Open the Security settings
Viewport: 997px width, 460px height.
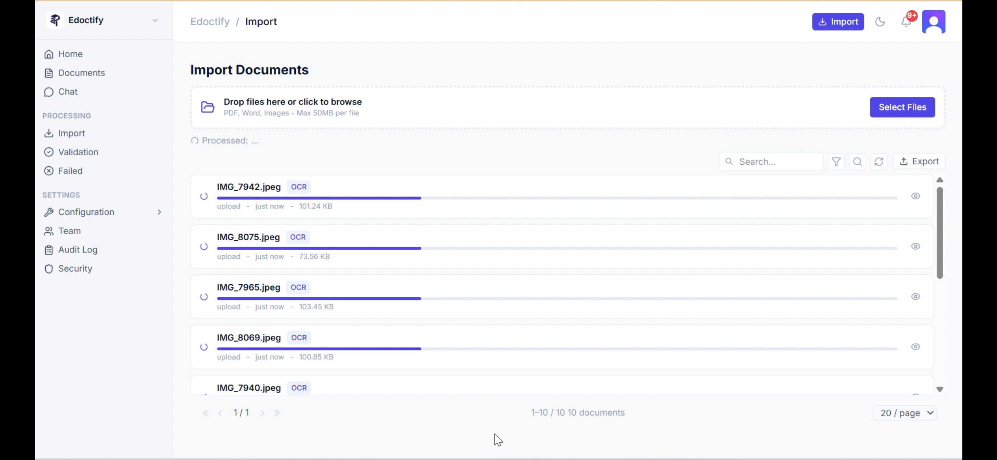tap(75, 269)
